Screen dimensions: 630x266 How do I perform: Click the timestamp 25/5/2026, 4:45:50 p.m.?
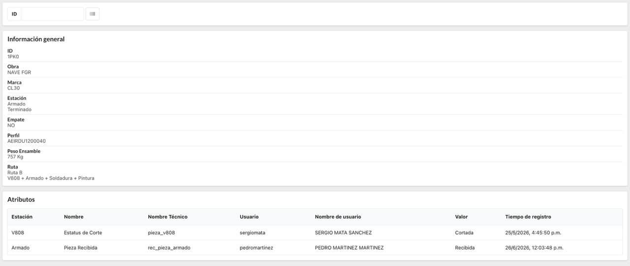[533, 233]
